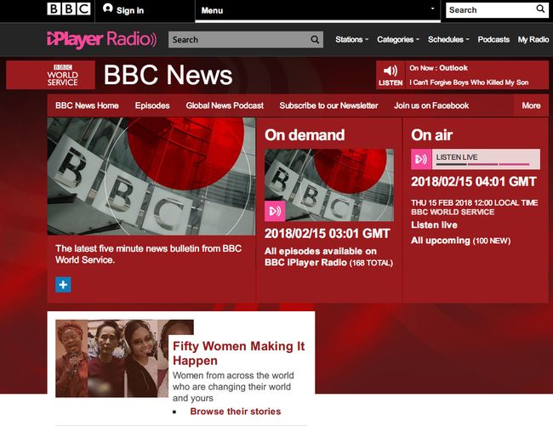Open the On demand episode thumbnail

329,185
